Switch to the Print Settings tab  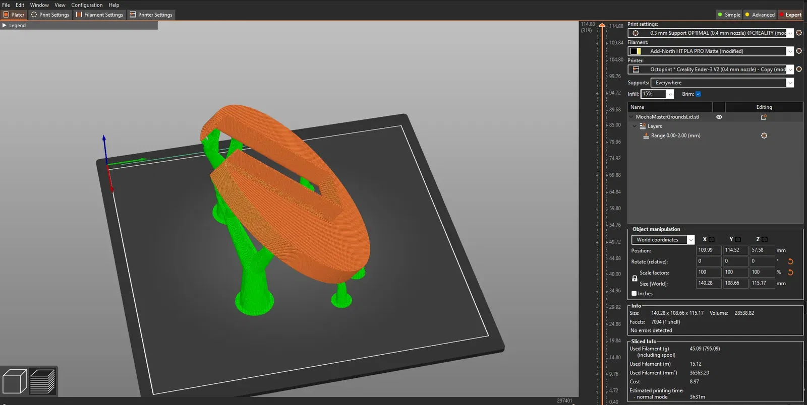click(50, 15)
